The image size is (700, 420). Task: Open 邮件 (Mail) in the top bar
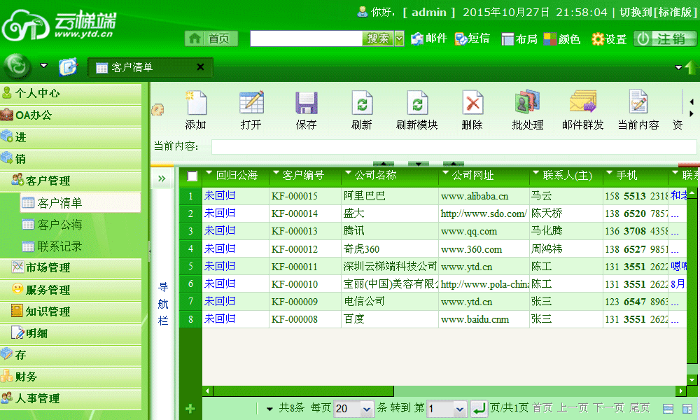tap(429, 38)
